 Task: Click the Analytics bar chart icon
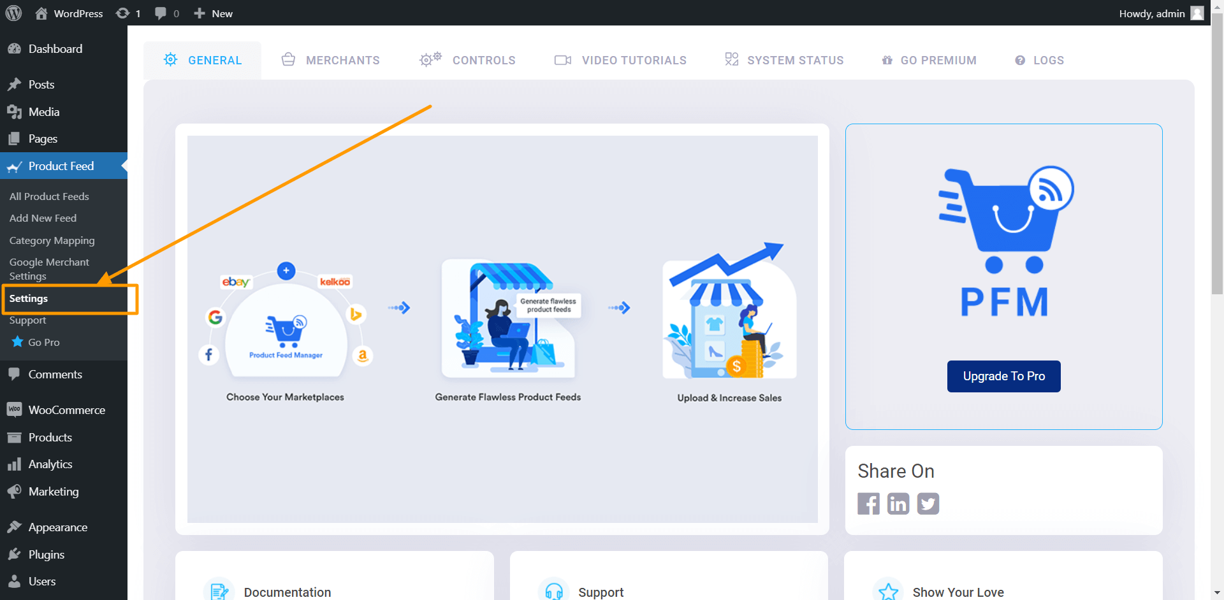click(14, 464)
